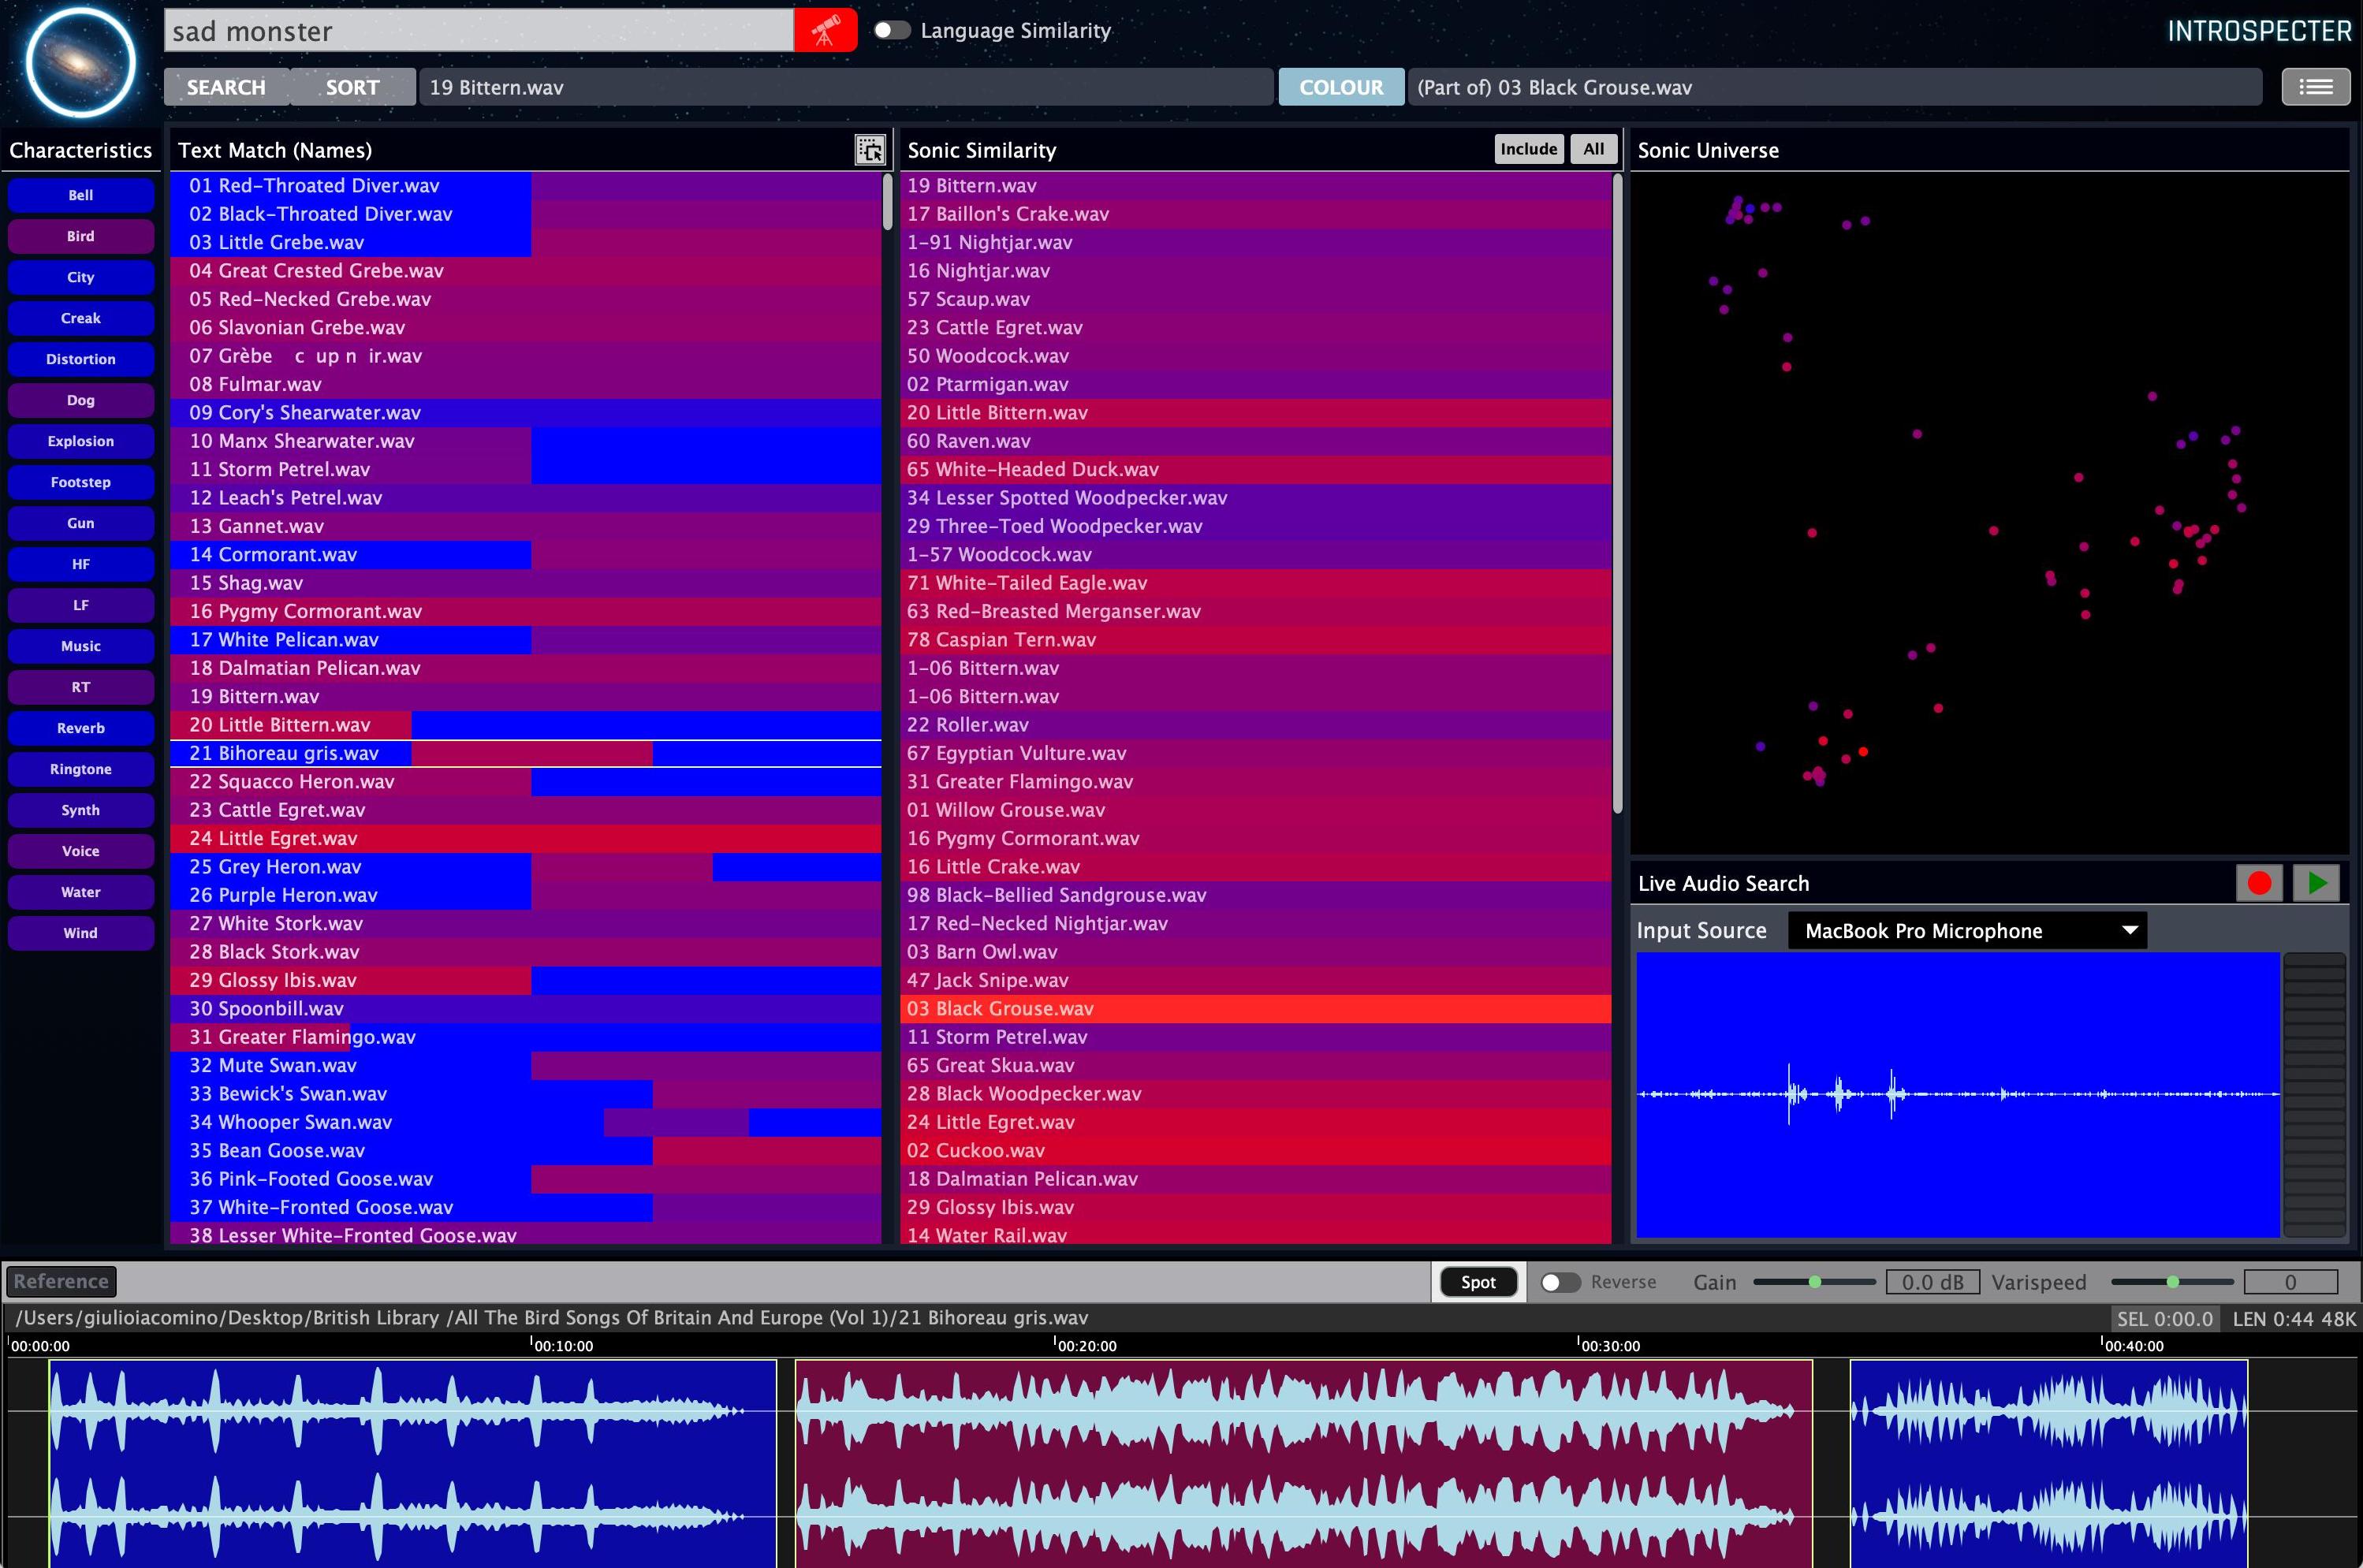Image resolution: width=2363 pixels, height=1568 pixels.
Task: Select the Footstep characteristic
Action: click(x=81, y=482)
